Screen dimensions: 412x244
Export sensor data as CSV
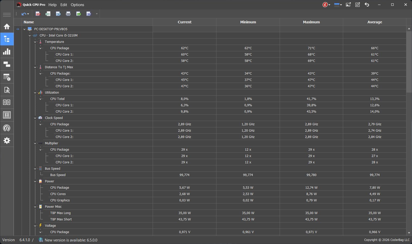(x=48, y=14)
